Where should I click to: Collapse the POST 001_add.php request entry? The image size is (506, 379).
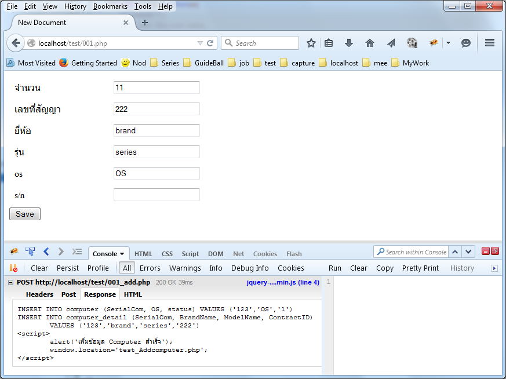click(12, 282)
